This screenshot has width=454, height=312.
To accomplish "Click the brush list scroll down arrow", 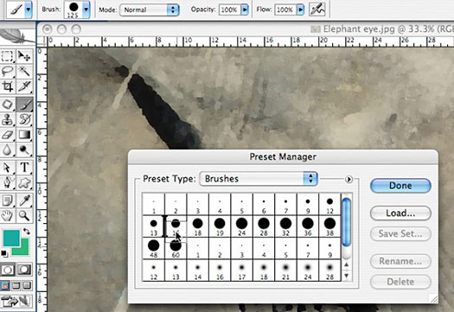I will tap(346, 276).
